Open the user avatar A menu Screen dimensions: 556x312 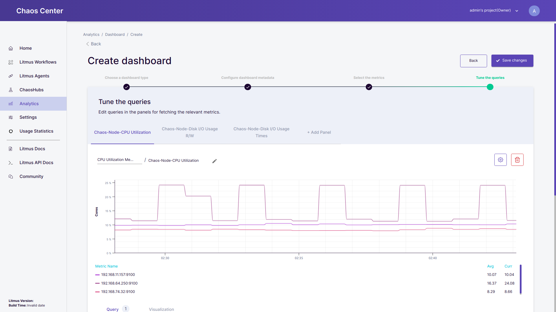(x=534, y=11)
